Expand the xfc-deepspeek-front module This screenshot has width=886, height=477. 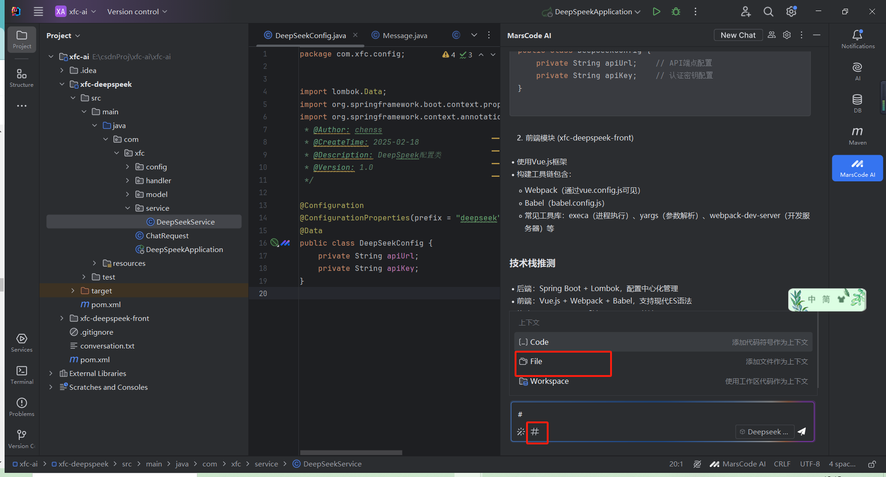[x=62, y=318]
